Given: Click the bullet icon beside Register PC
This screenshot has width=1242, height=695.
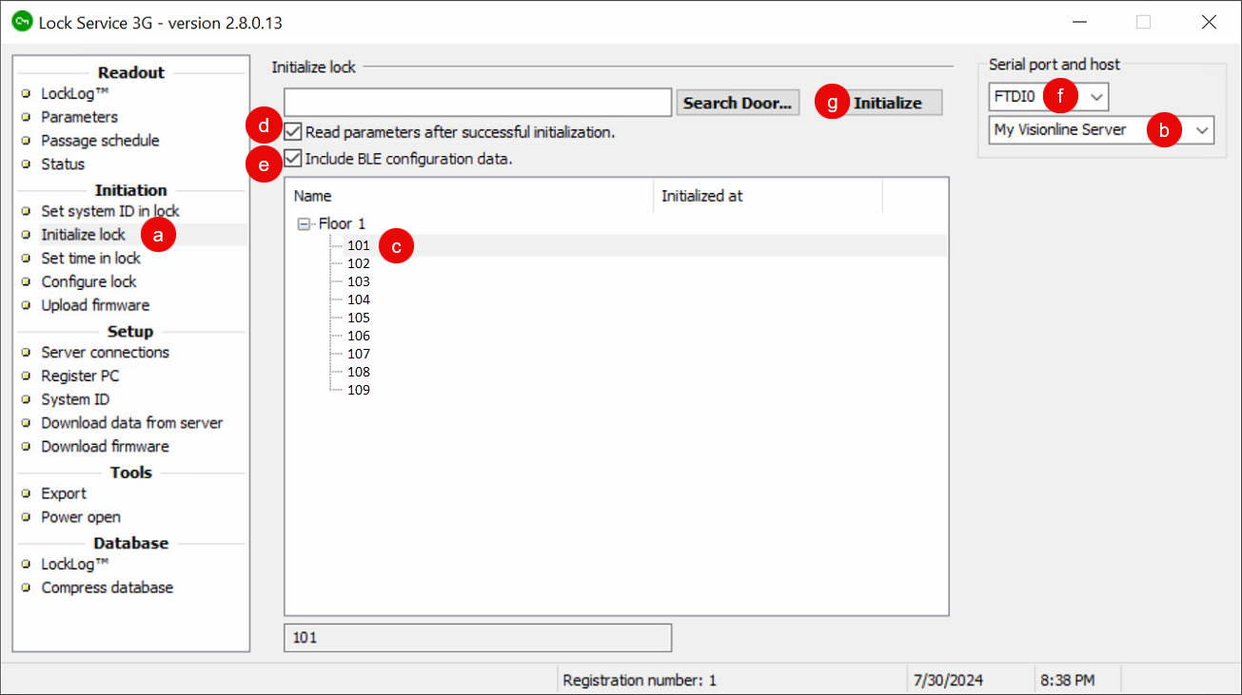Looking at the screenshot, I should pos(27,376).
